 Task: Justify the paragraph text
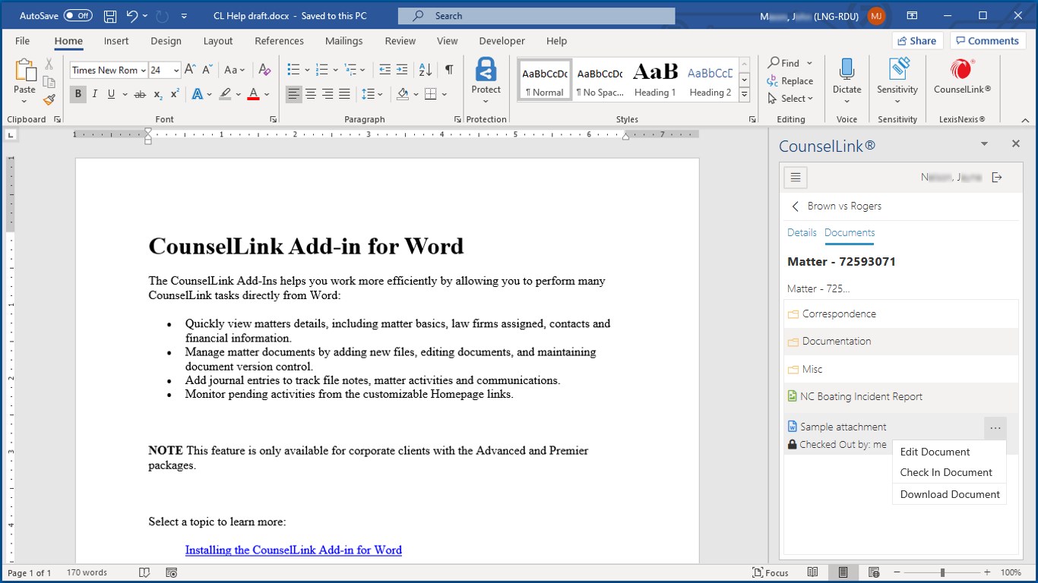(344, 94)
